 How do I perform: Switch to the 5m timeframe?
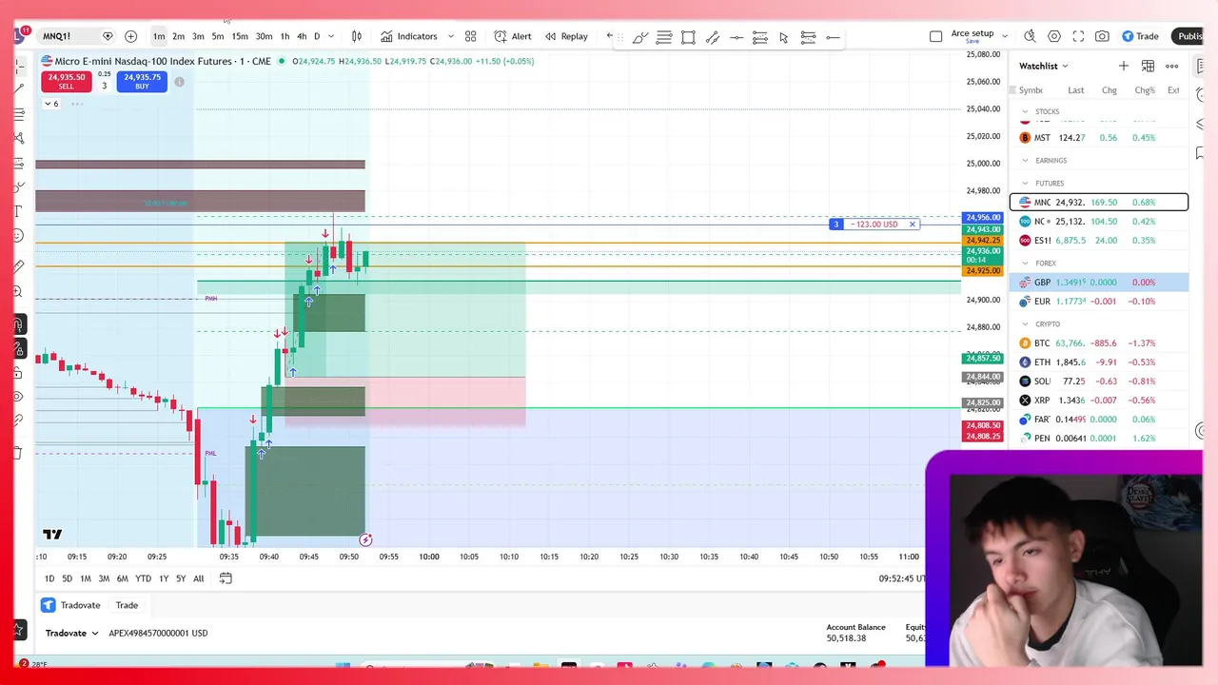pos(218,36)
